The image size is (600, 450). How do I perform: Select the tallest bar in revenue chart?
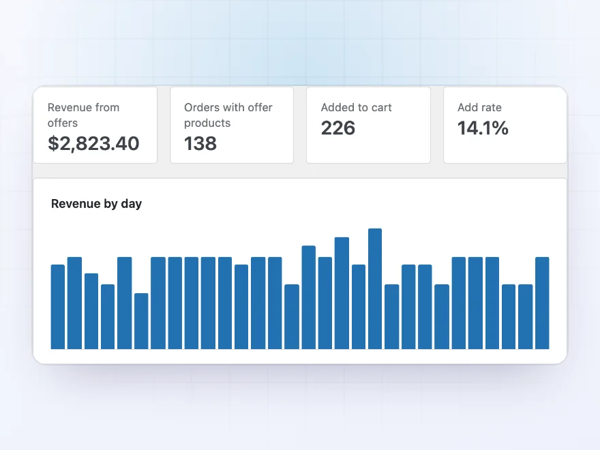[375, 289]
